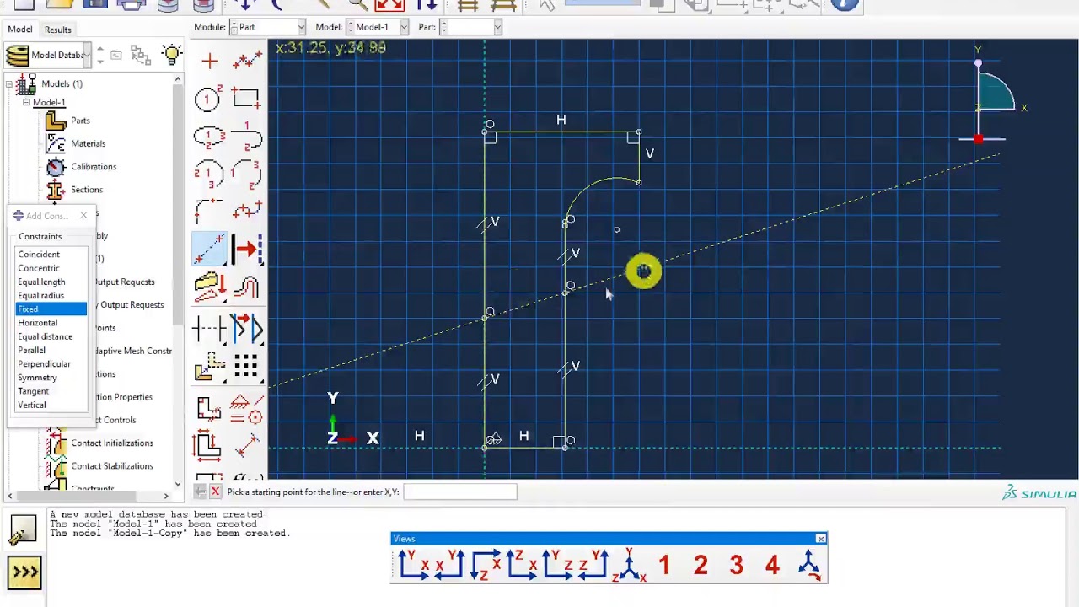Select the Arc Tangent to Curve tool

coord(247,136)
